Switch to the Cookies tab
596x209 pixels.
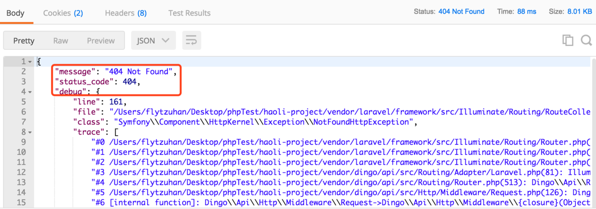click(x=63, y=13)
